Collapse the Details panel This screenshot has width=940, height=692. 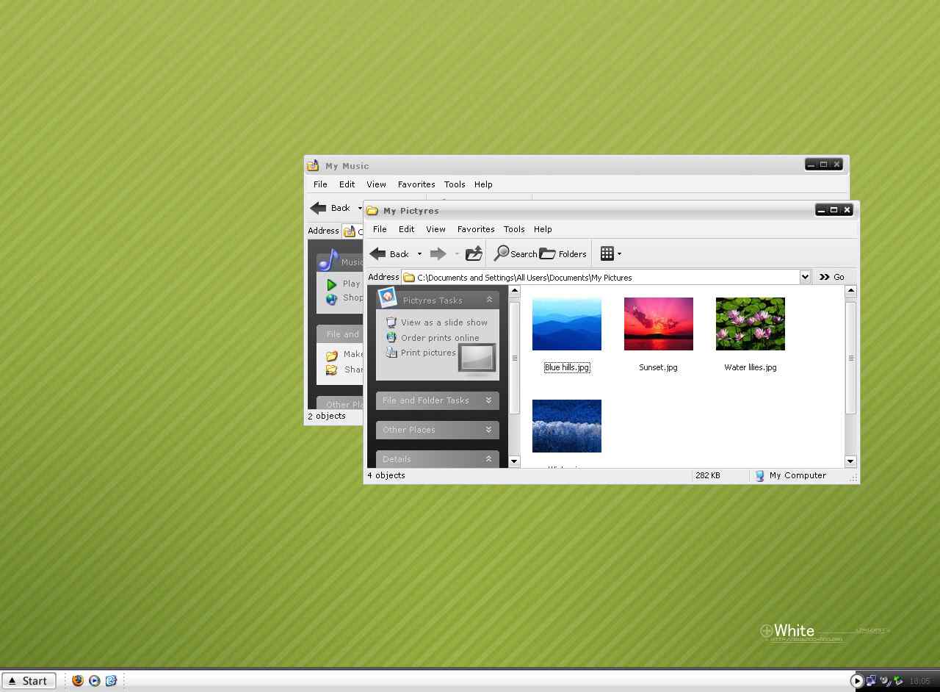(x=489, y=459)
